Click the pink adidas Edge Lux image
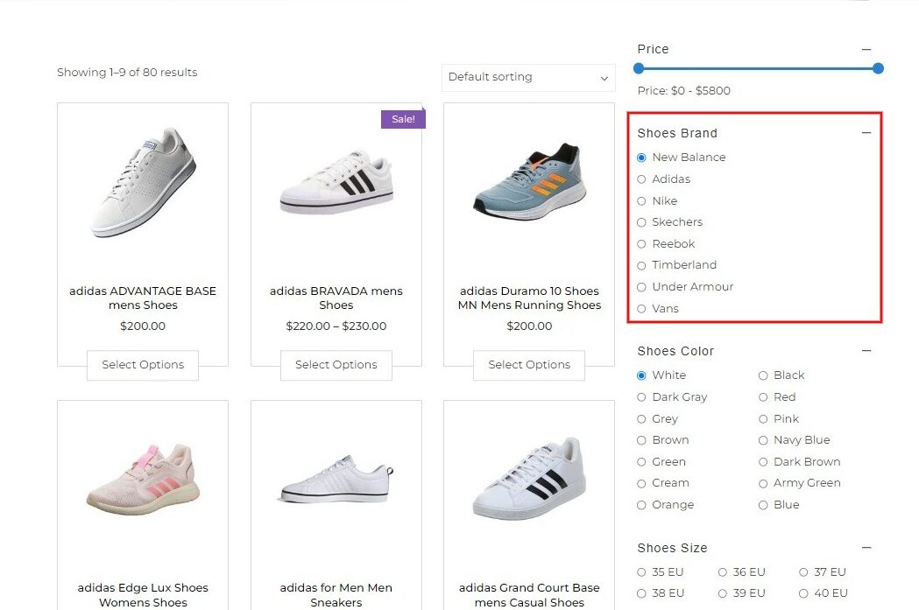This screenshot has width=919, height=610. (x=143, y=480)
